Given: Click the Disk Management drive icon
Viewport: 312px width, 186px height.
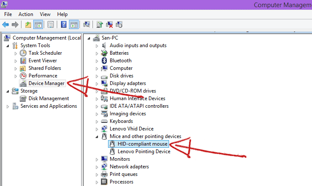Looking at the screenshot, I should point(23,98).
